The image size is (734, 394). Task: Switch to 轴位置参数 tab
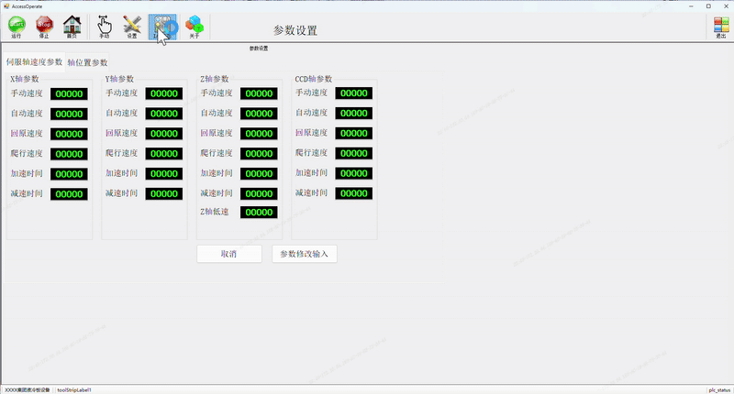pyautogui.click(x=87, y=62)
